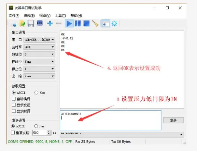197x151 pixels.
Task: Maximize the 友善串口调试助手 window
Action: point(167,8)
